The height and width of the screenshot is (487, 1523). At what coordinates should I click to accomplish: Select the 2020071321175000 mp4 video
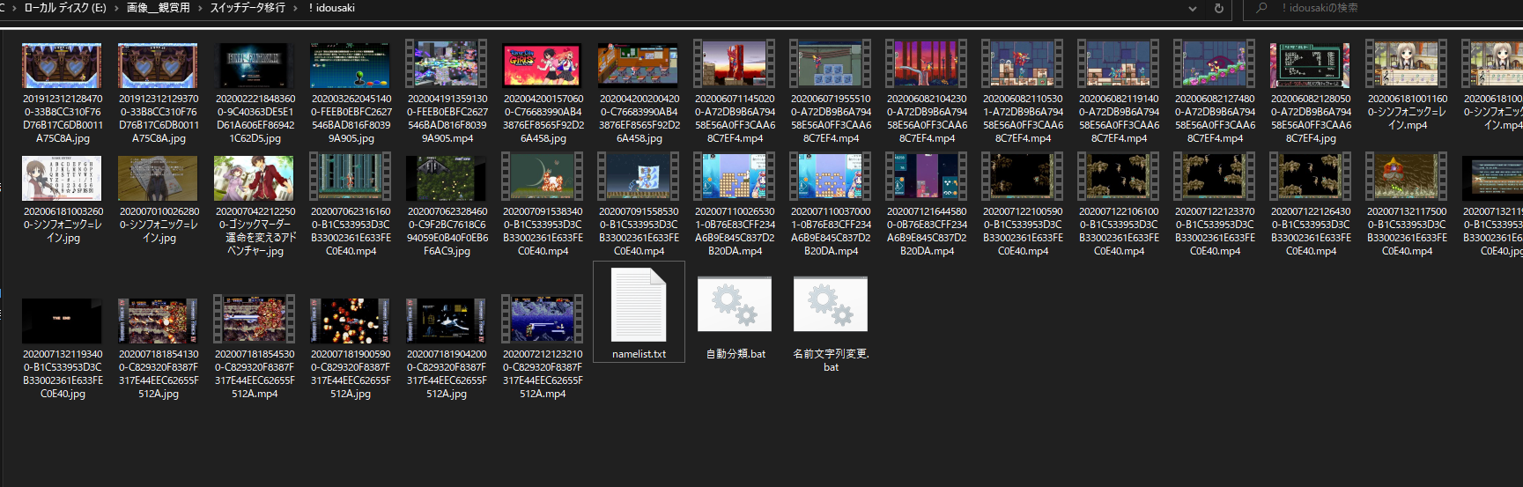pos(1407,178)
